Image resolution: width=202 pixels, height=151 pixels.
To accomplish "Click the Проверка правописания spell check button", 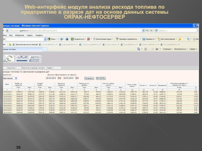I will pyautogui.click(x=128, y=39).
